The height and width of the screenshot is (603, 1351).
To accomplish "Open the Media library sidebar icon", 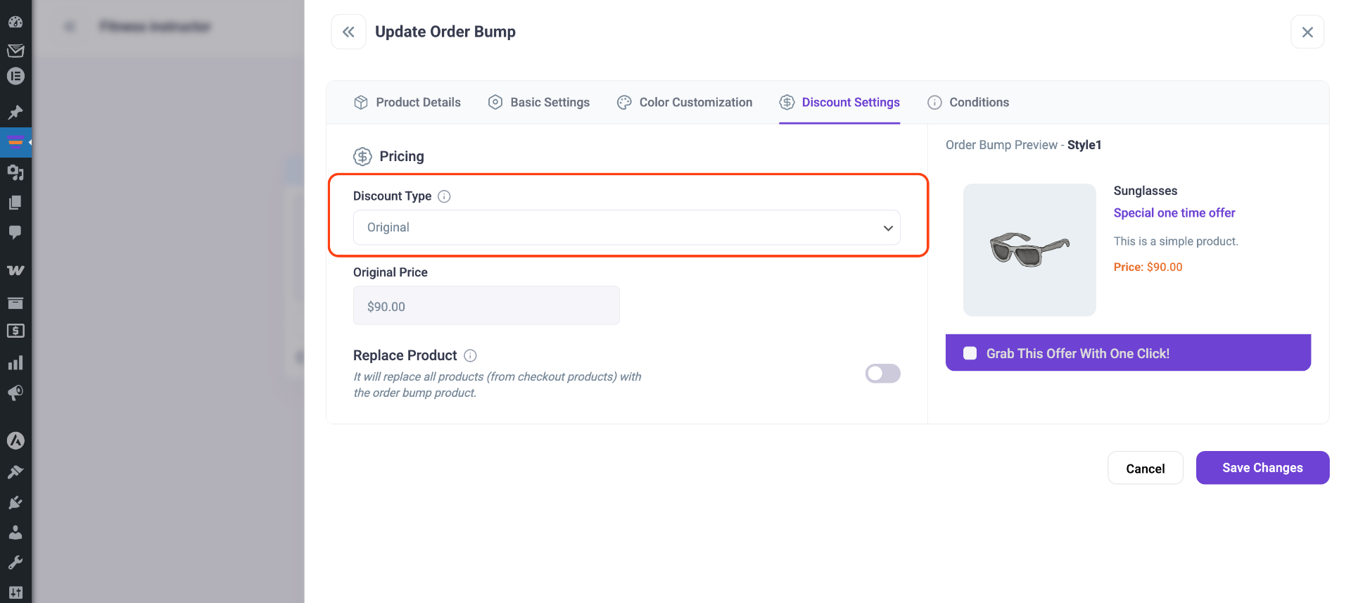I will pos(15,172).
